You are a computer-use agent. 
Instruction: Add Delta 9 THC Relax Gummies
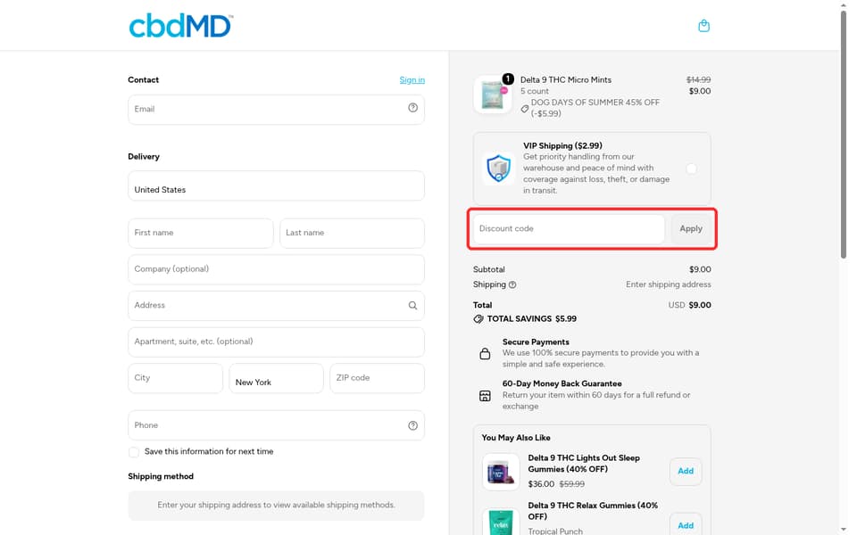pyautogui.click(x=686, y=524)
